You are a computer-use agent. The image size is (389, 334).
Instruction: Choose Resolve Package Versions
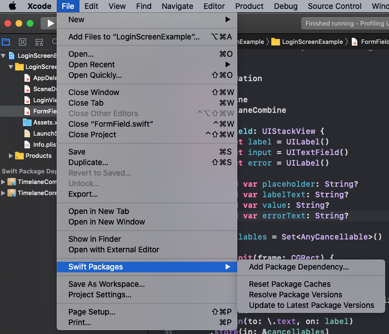click(311, 295)
